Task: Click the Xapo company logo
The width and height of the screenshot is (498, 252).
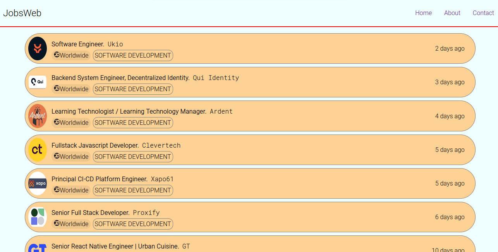Action: tap(38, 183)
